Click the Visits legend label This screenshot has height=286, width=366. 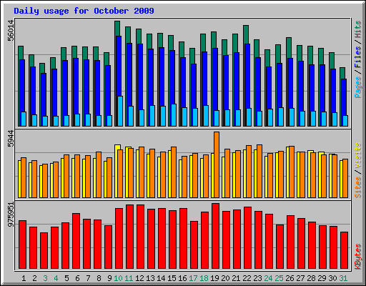click(x=358, y=155)
